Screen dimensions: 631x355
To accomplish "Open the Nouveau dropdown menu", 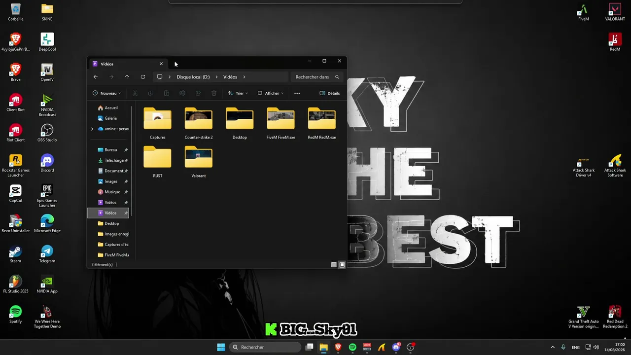I will [x=106, y=93].
